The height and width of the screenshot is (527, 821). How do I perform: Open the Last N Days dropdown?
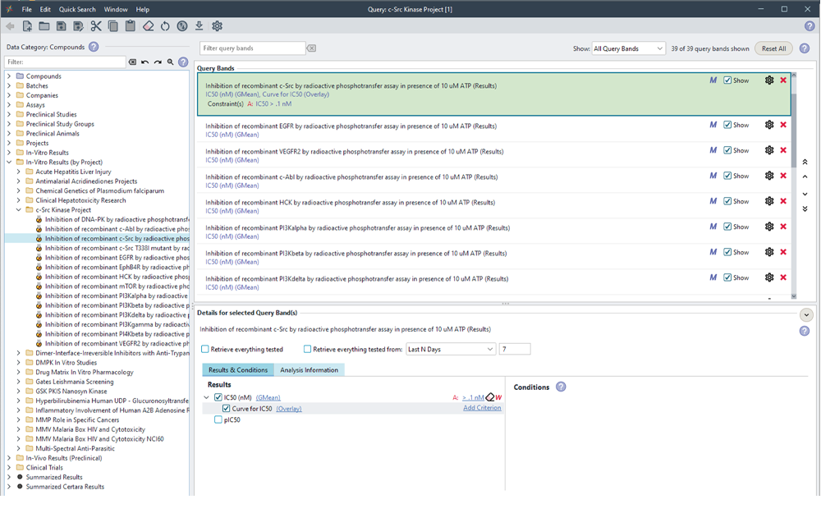[x=451, y=350]
